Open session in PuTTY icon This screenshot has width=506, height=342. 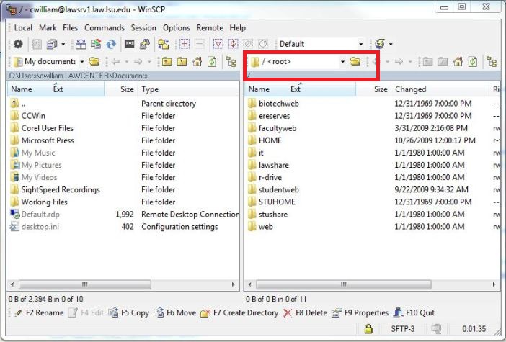(x=145, y=44)
